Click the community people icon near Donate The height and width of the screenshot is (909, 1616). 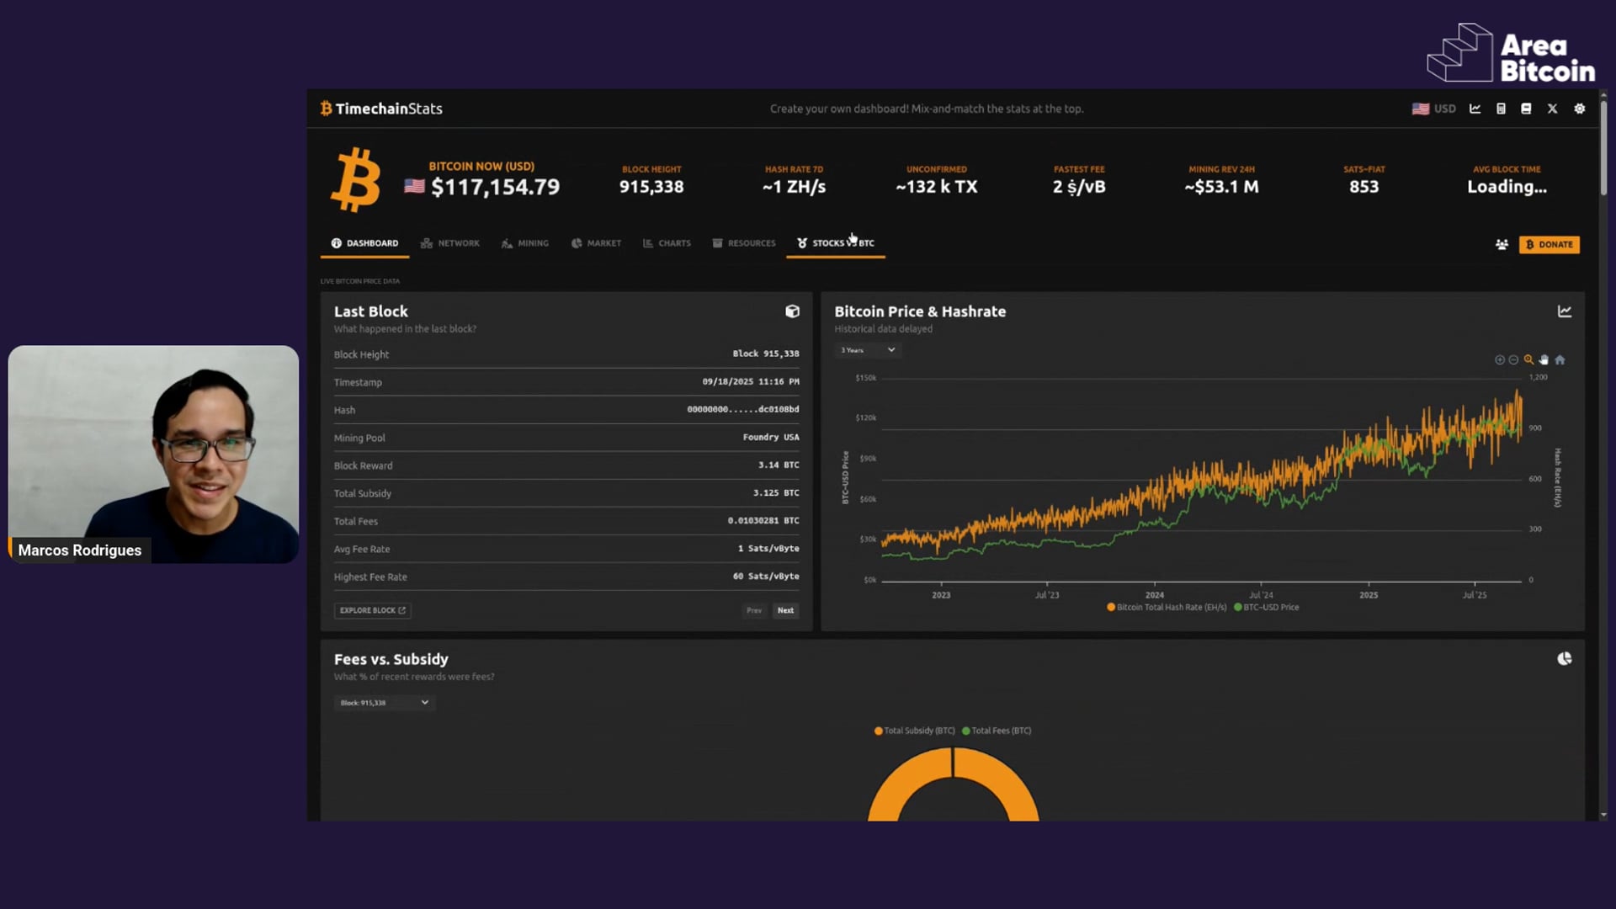1502,245
